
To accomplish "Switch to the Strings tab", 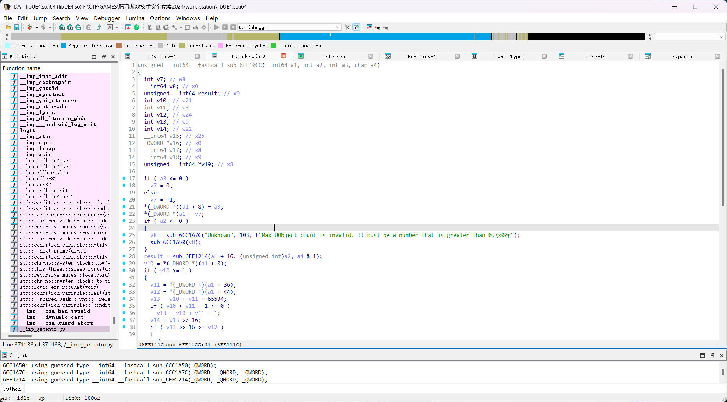I will coord(335,57).
